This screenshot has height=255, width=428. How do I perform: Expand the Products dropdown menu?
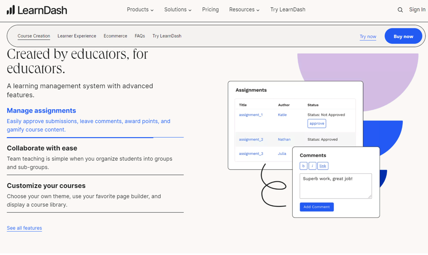pos(140,9)
